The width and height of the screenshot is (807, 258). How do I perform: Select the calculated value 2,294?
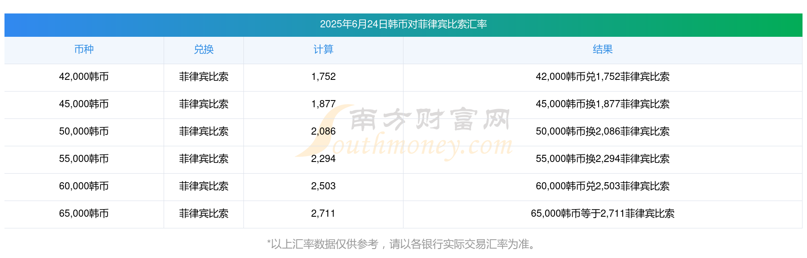[x=323, y=159]
